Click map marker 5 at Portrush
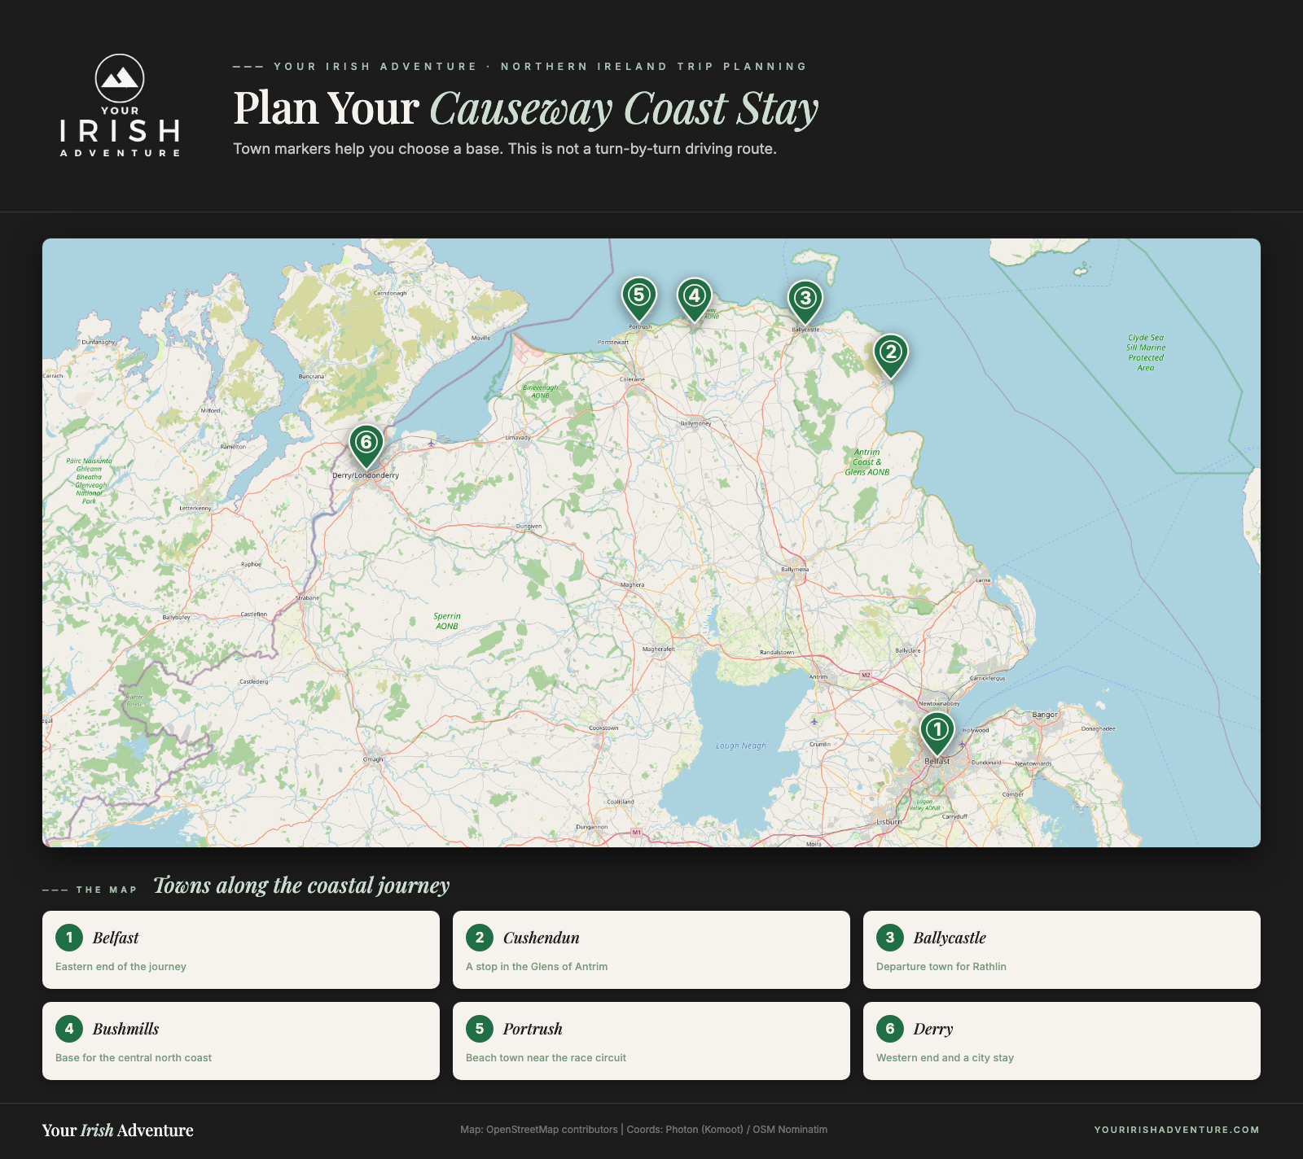Screen dimensions: 1303x1159 point(639,299)
